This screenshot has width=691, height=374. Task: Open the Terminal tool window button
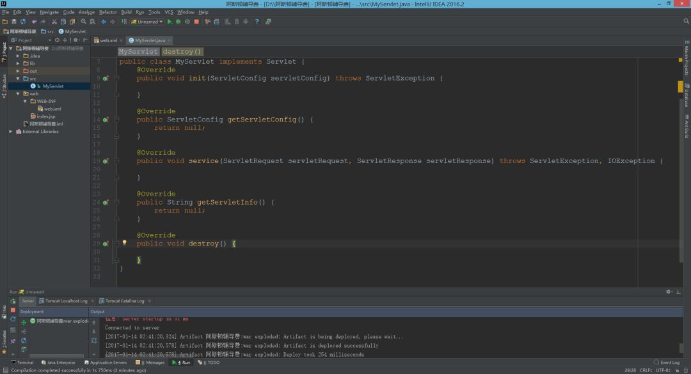(x=22, y=362)
